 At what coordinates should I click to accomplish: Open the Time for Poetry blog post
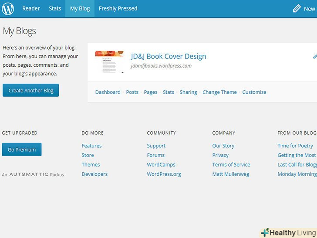(x=295, y=146)
